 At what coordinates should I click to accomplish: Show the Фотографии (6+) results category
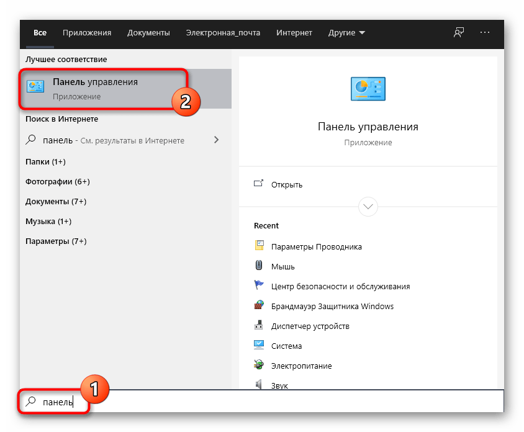(x=58, y=182)
